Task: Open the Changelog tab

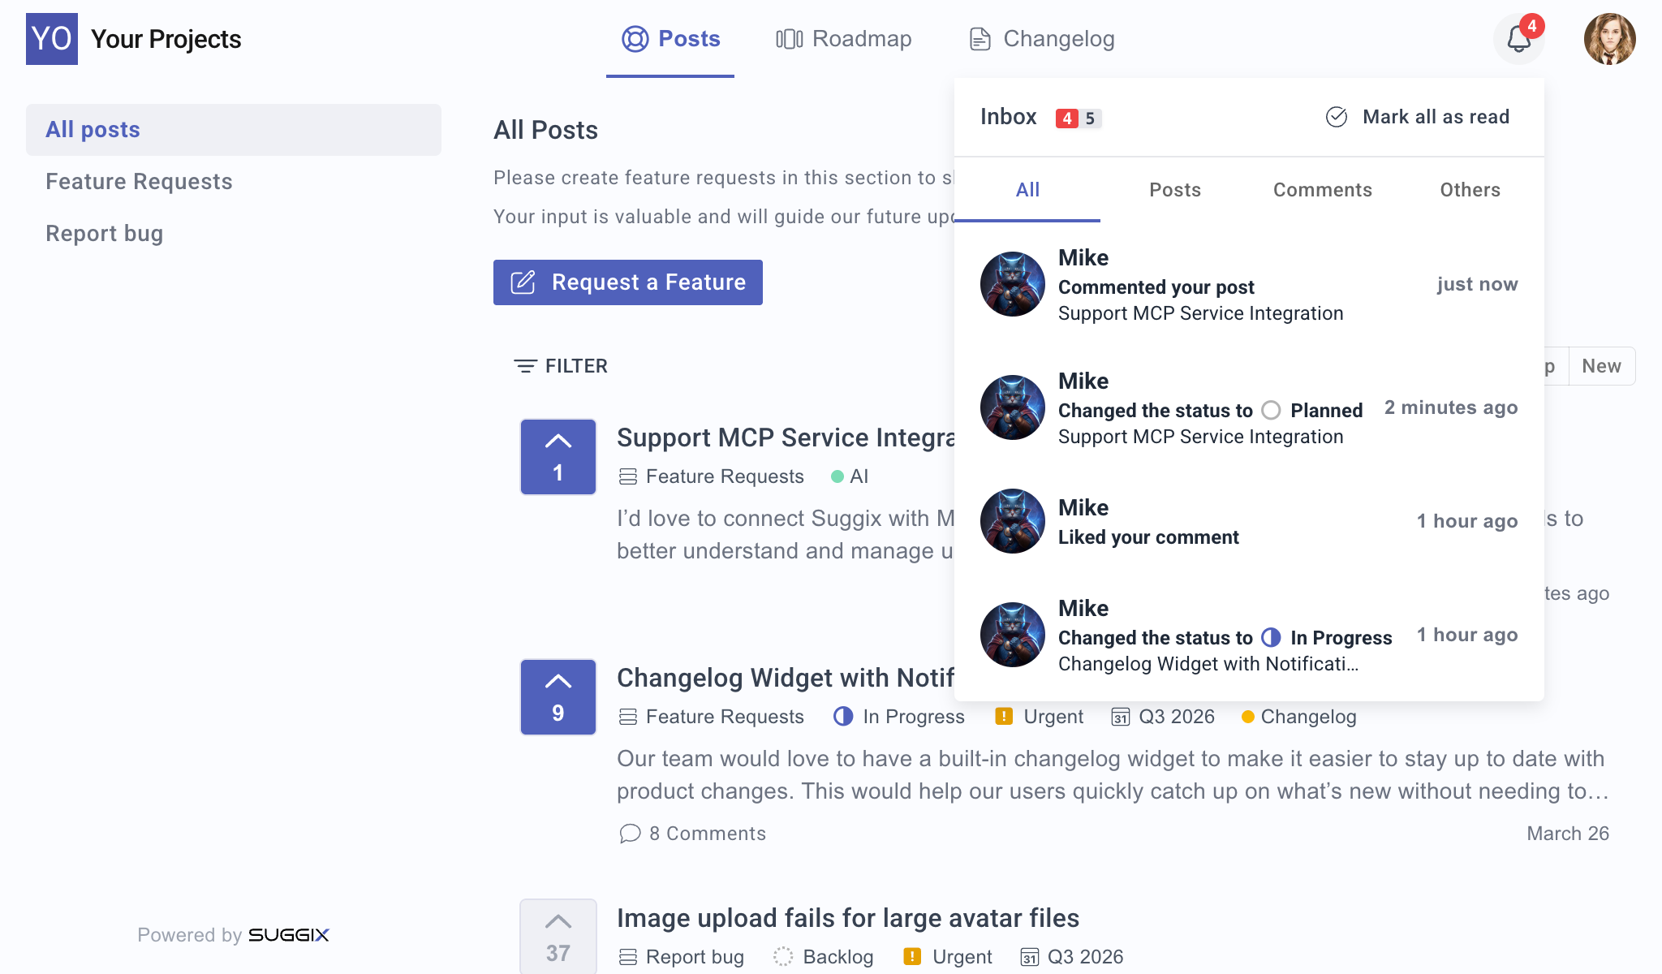Action: [x=1042, y=39]
